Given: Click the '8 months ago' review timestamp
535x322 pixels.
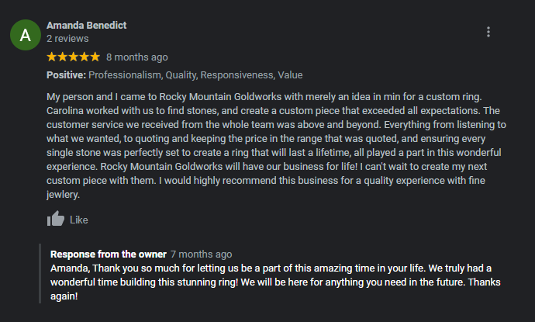Looking at the screenshot, I should pos(136,57).
